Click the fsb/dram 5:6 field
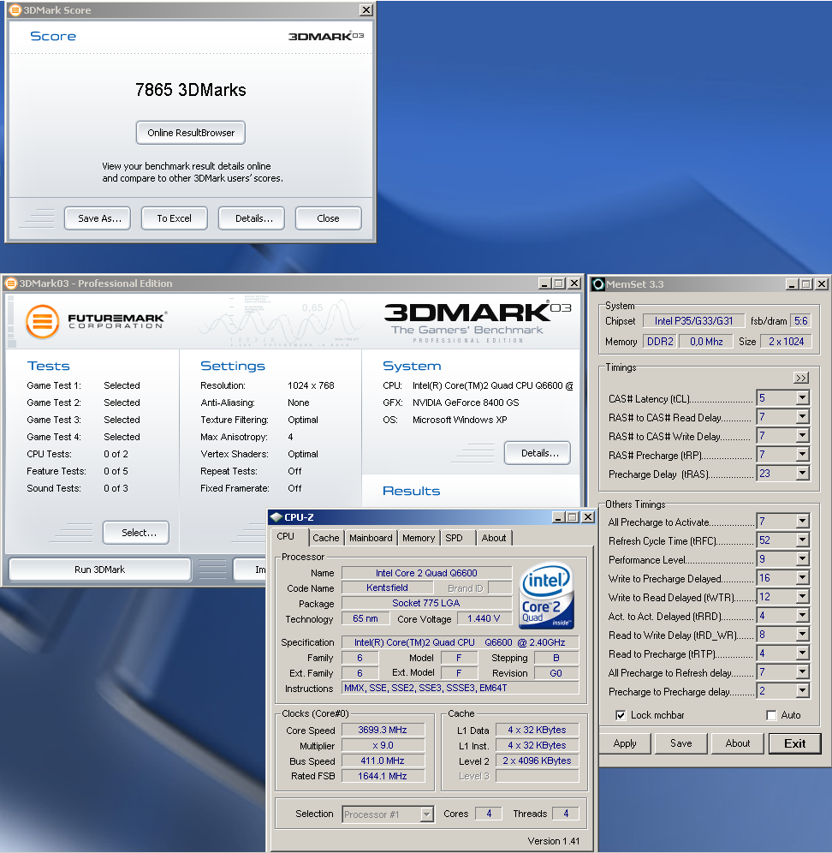Viewport: 832px width, 853px height. point(801,321)
